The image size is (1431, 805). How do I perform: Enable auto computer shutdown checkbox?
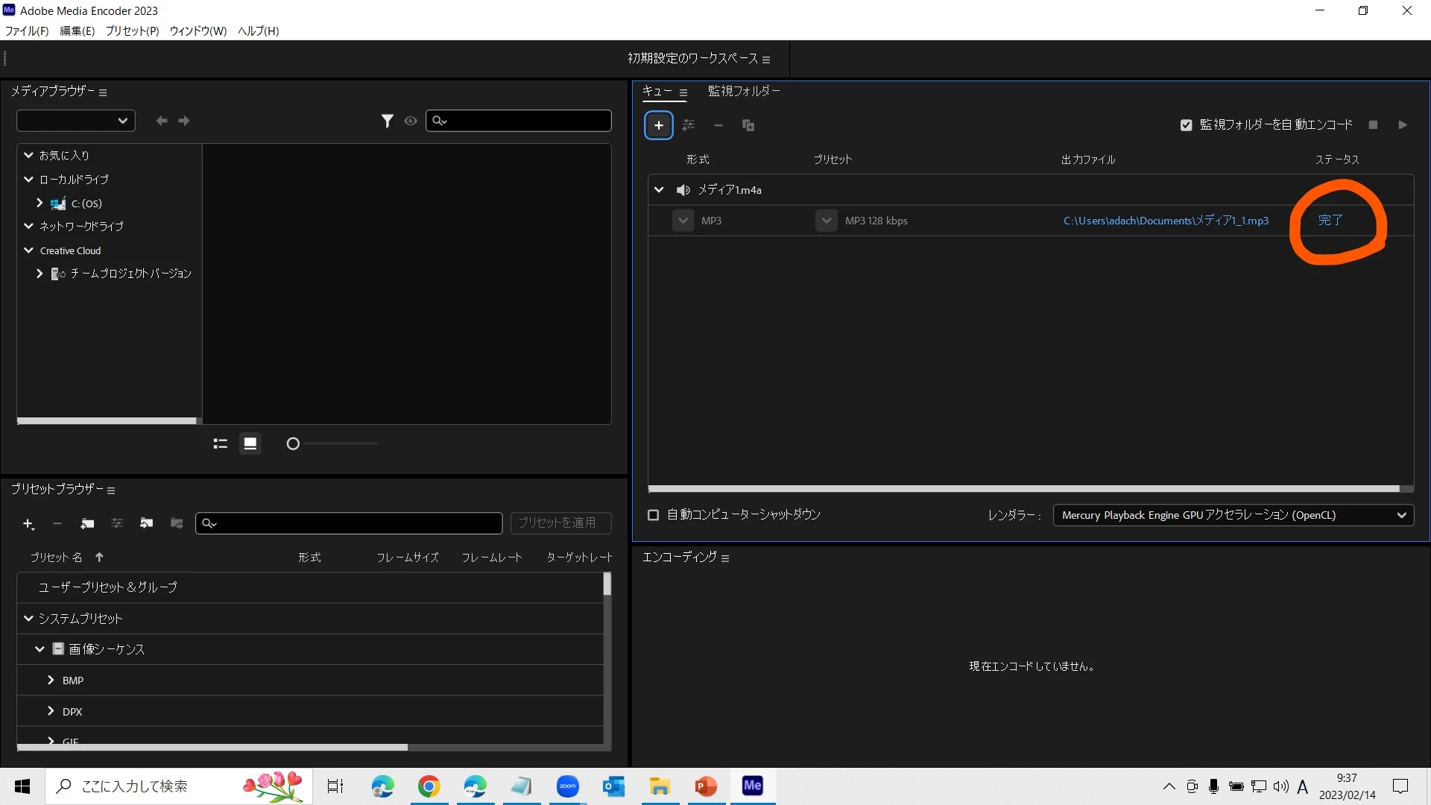654,515
